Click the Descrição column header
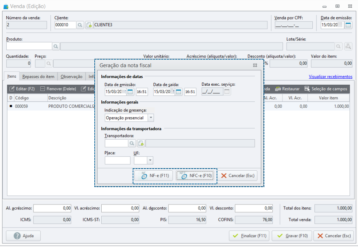 tap(71, 98)
